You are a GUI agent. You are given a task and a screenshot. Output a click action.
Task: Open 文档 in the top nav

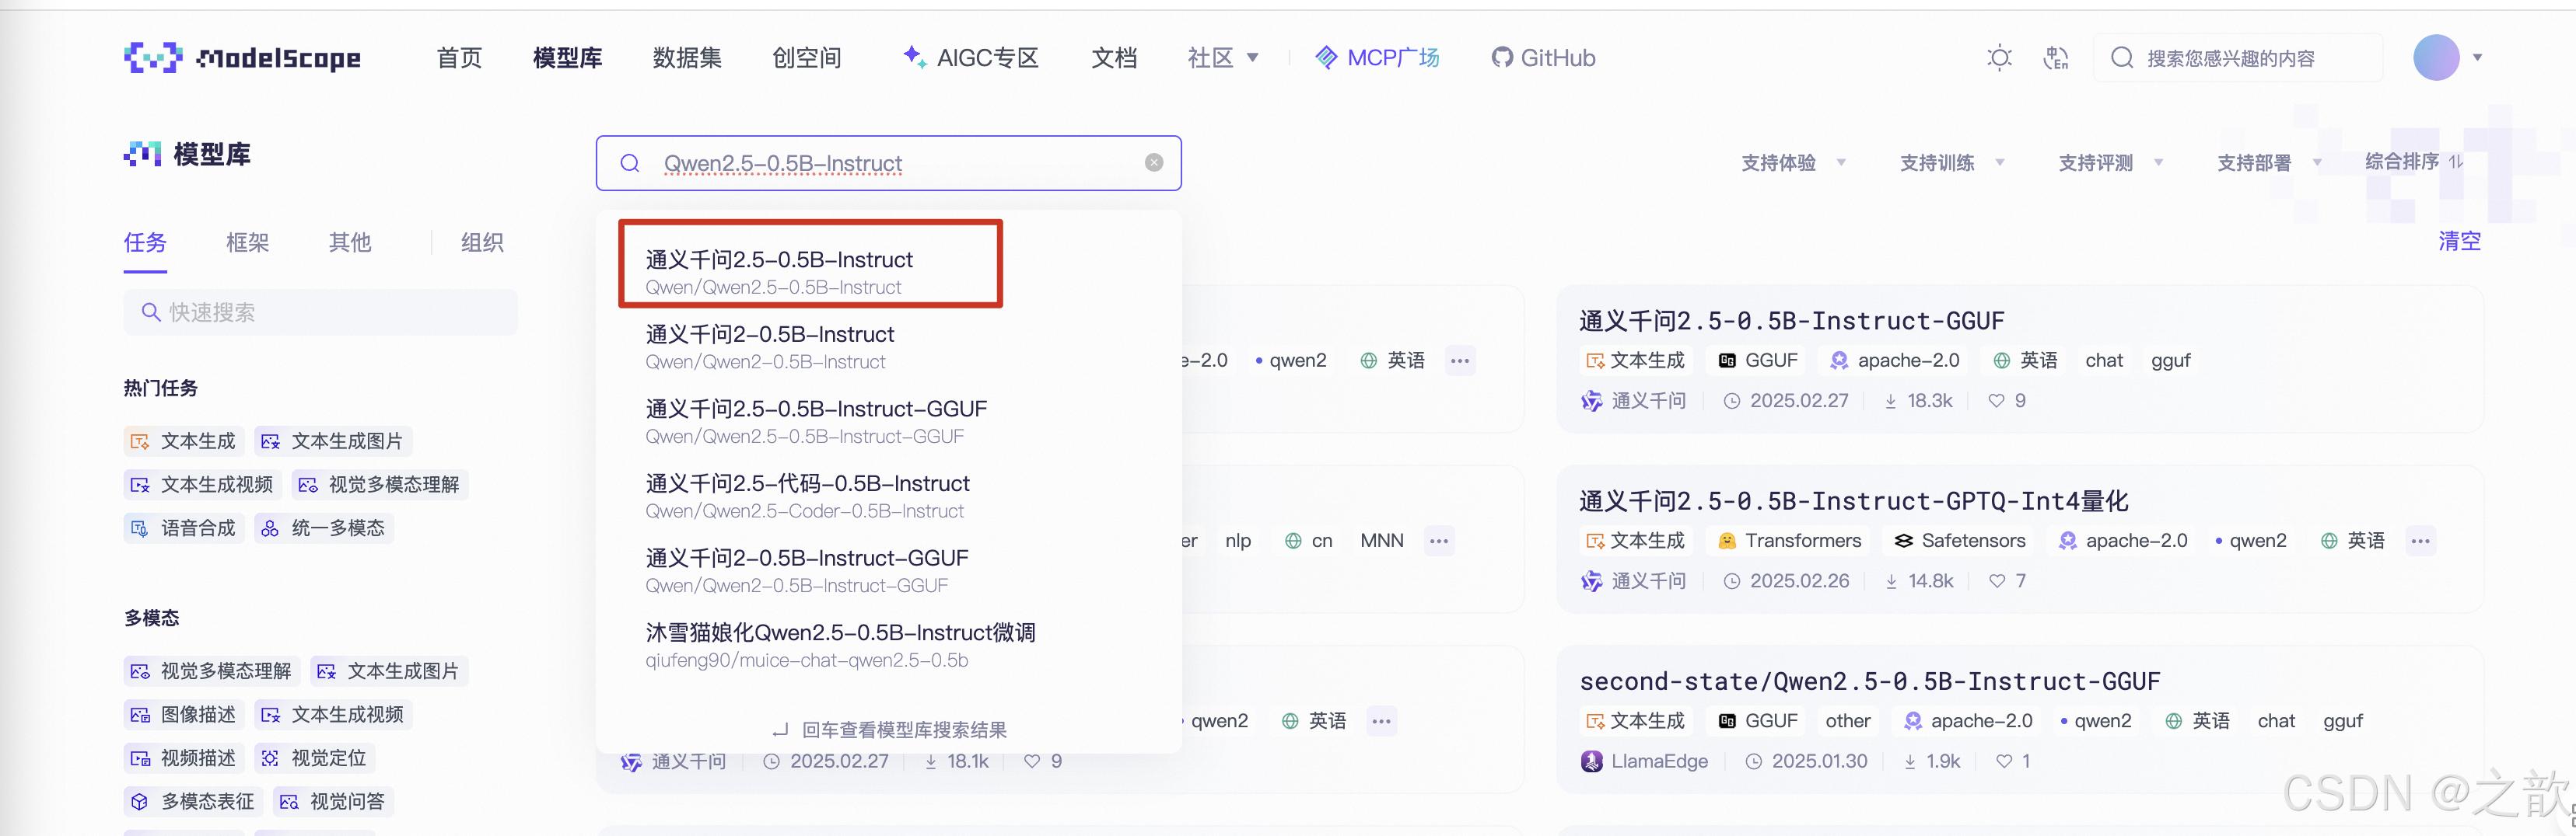[x=1114, y=58]
